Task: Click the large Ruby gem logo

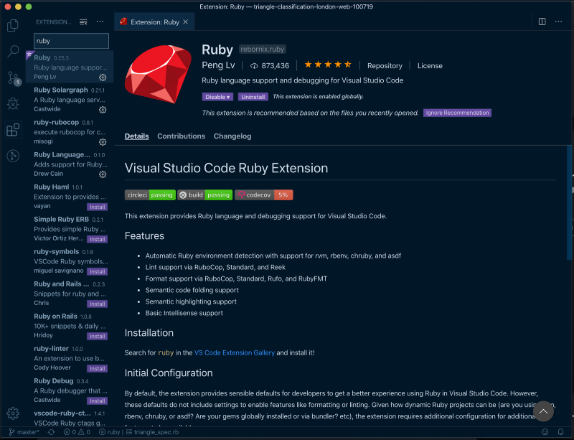Action: 158,74
